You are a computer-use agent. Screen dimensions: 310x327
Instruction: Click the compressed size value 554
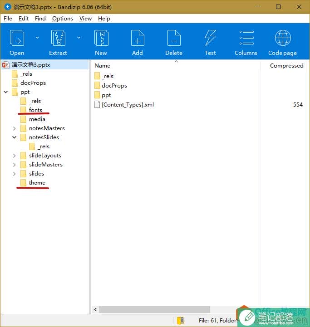298,104
